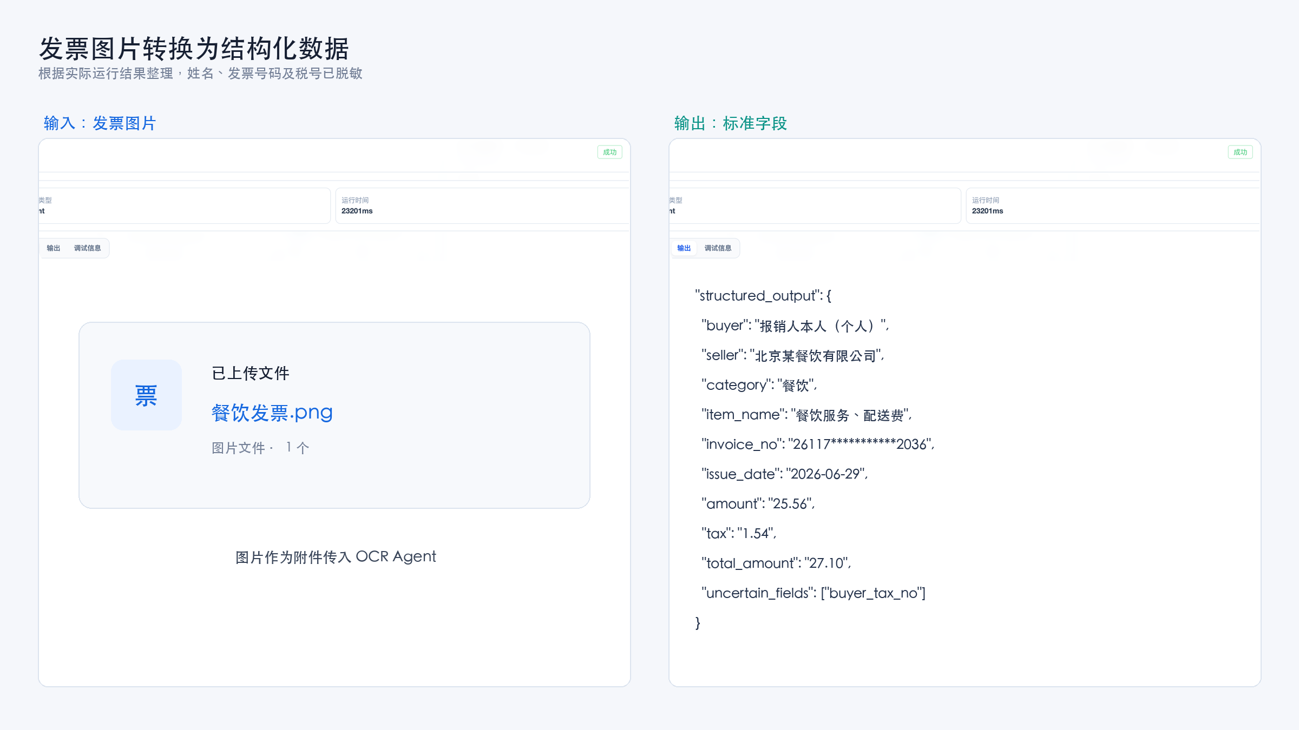Select 调试信息 tab in the output panel
Screen dimensions: 1299x730
click(x=718, y=248)
